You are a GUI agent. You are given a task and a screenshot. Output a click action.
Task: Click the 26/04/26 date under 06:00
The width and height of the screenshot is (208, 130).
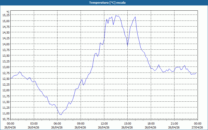tap(57, 127)
